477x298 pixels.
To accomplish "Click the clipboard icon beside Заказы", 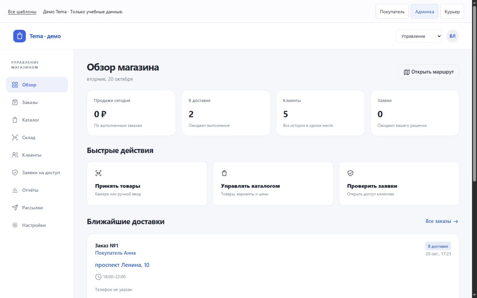I will 15,102.
